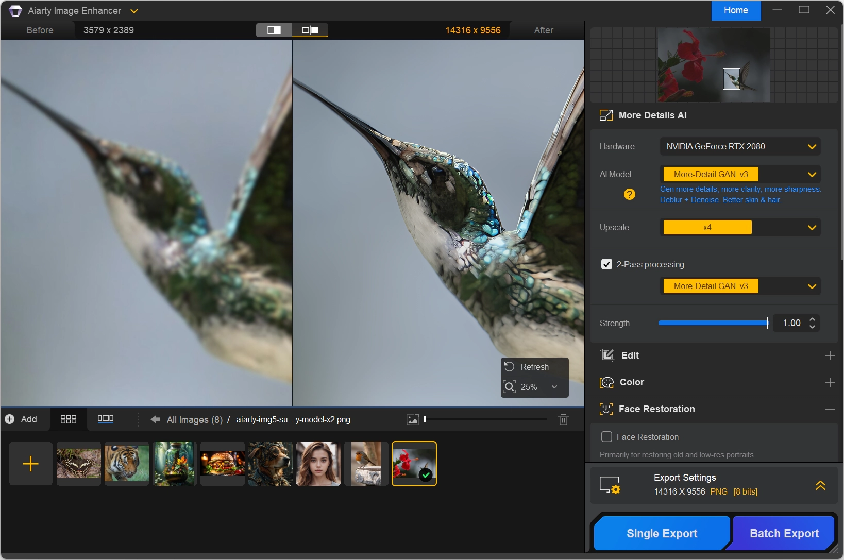Click the Refresh preview icon
The image size is (844, 560).
coord(510,367)
